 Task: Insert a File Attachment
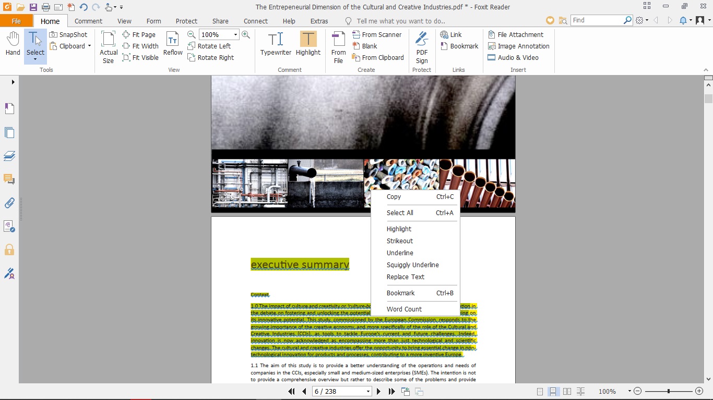click(516, 34)
